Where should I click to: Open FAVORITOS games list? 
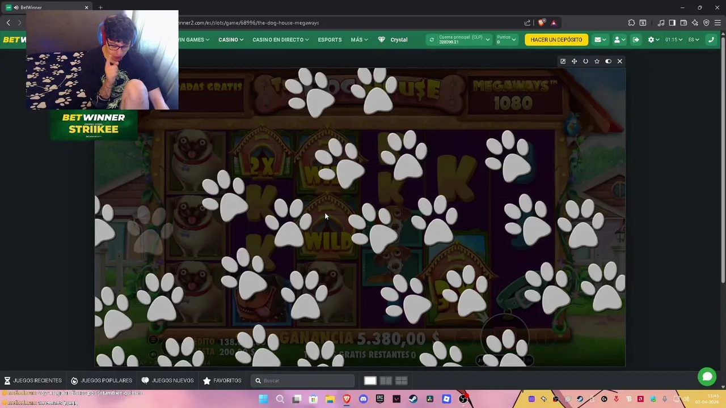pos(222,380)
